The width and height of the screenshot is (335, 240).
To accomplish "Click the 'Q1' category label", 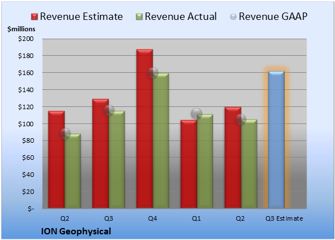I will pyautogui.click(x=197, y=218).
